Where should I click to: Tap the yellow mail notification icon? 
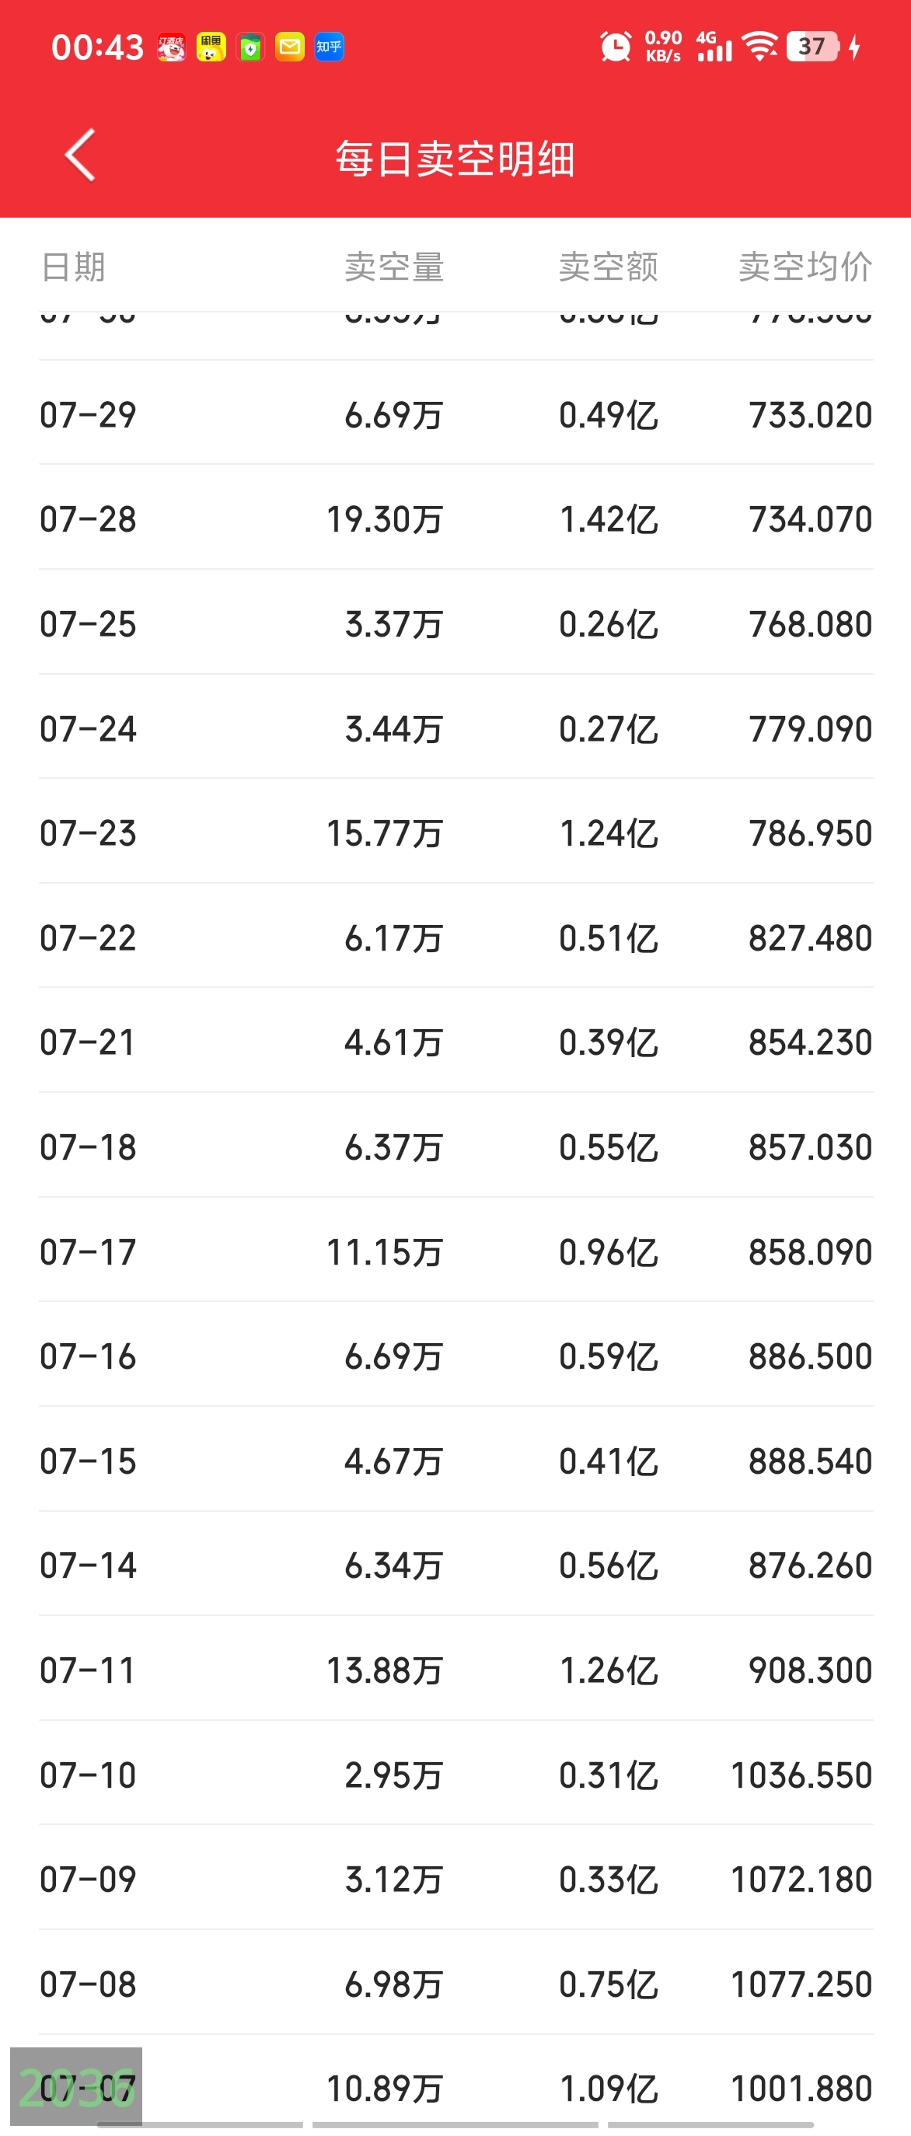click(x=289, y=47)
